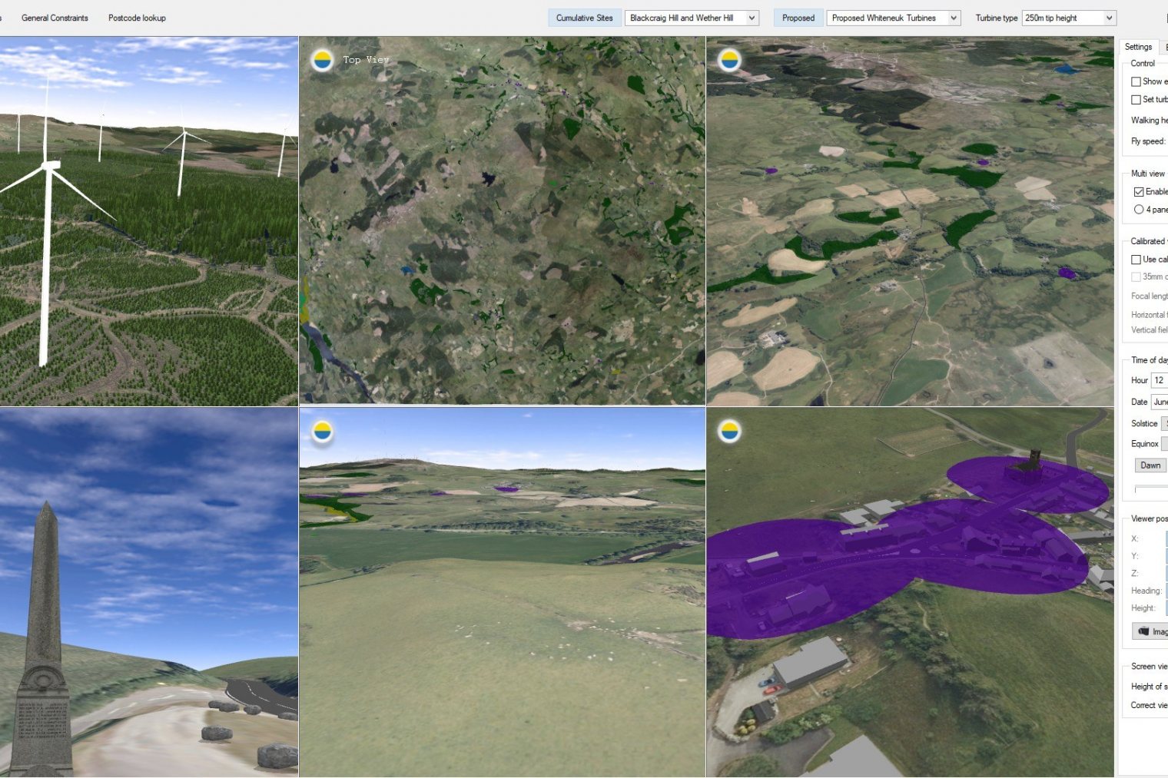This screenshot has width=1168, height=778.
Task: Click sun icon in purple village pane
Action: coord(729,432)
